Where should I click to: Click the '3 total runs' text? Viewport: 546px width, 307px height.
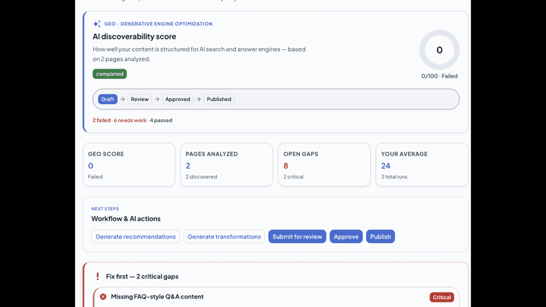(x=394, y=177)
